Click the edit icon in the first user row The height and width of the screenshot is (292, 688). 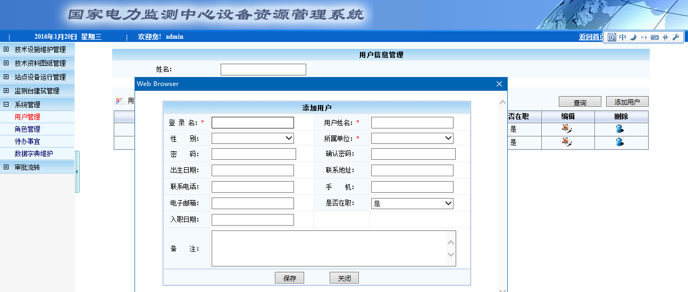coord(567,128)
